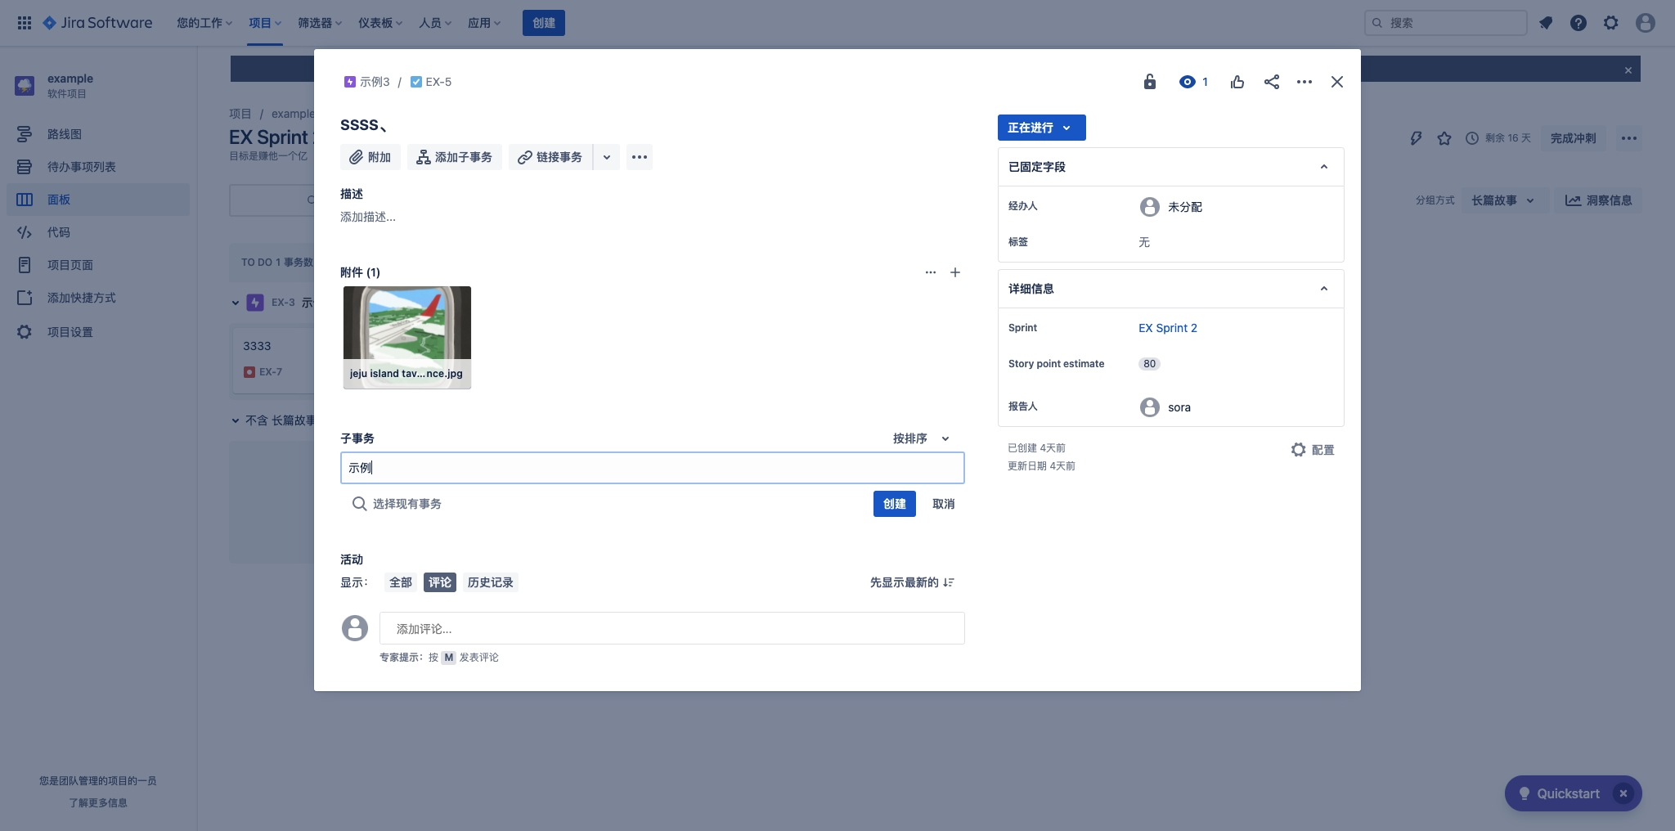The height and width of the screenshot is (831, 1675).
Task: Open the user profile avatar in top bar
Action: tap(1646, 23)
